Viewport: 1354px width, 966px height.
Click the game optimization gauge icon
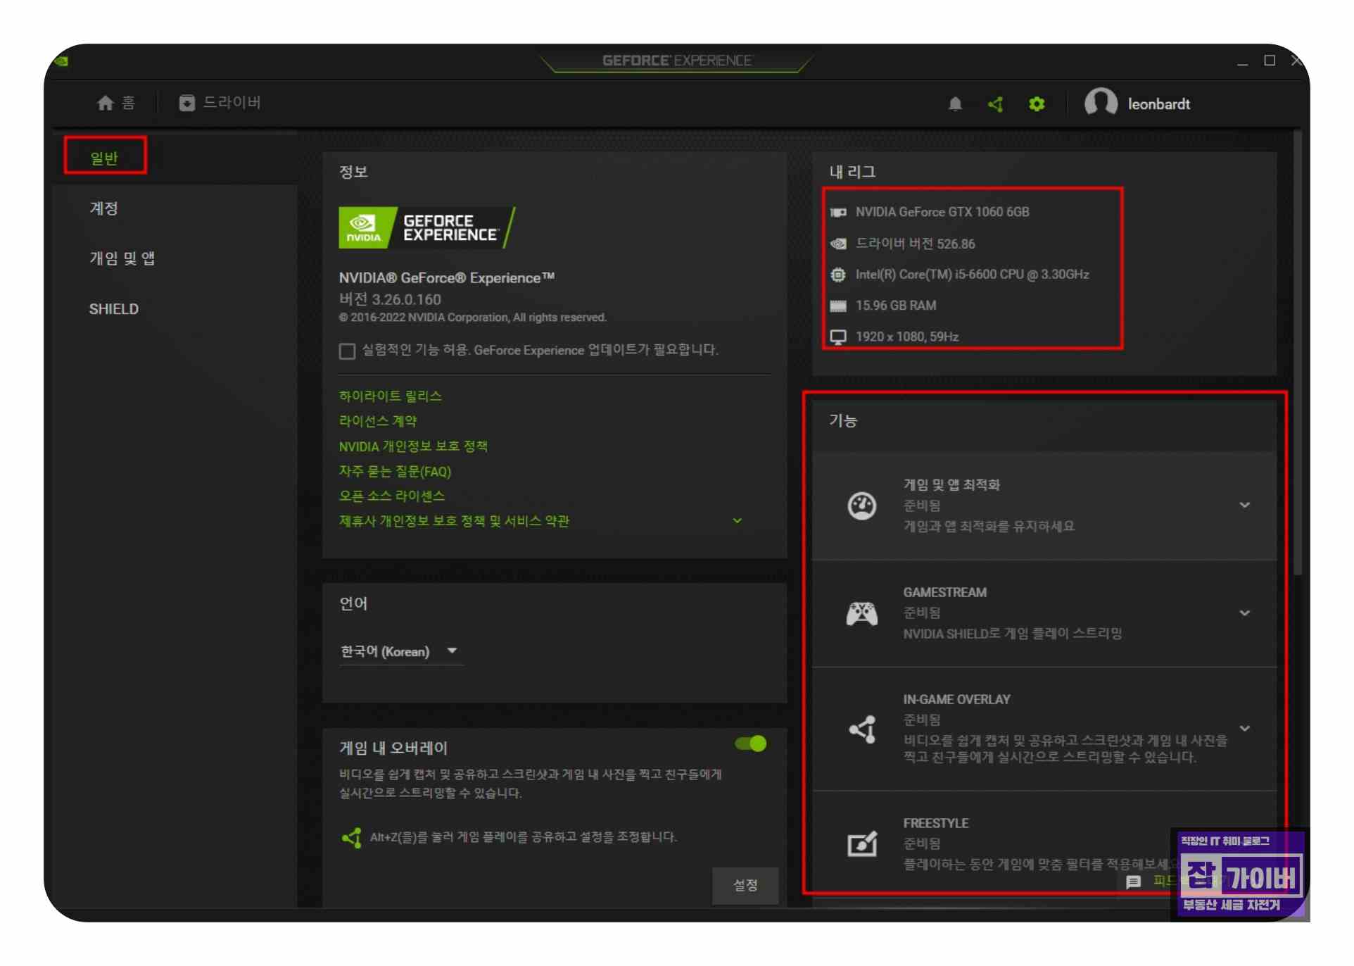tap(861, 506)
